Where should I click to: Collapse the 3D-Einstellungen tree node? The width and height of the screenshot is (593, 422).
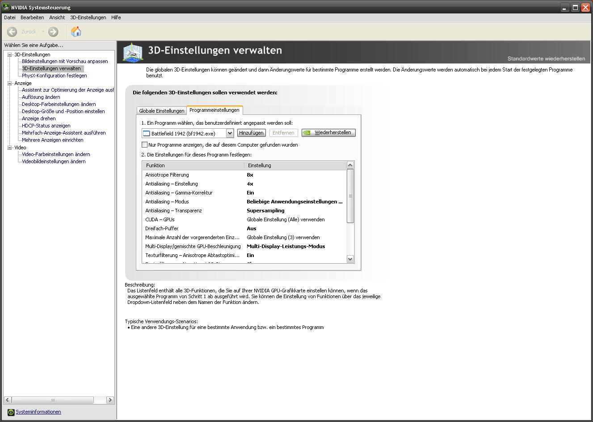(x=10, y=55)
